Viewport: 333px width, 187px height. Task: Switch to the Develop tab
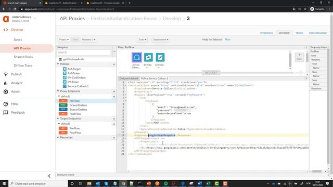[284, 33]
